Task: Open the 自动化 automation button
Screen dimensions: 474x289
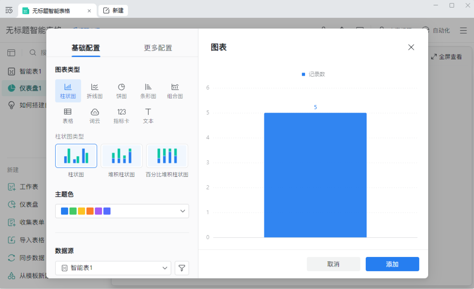Action: [x=436, y=30]
